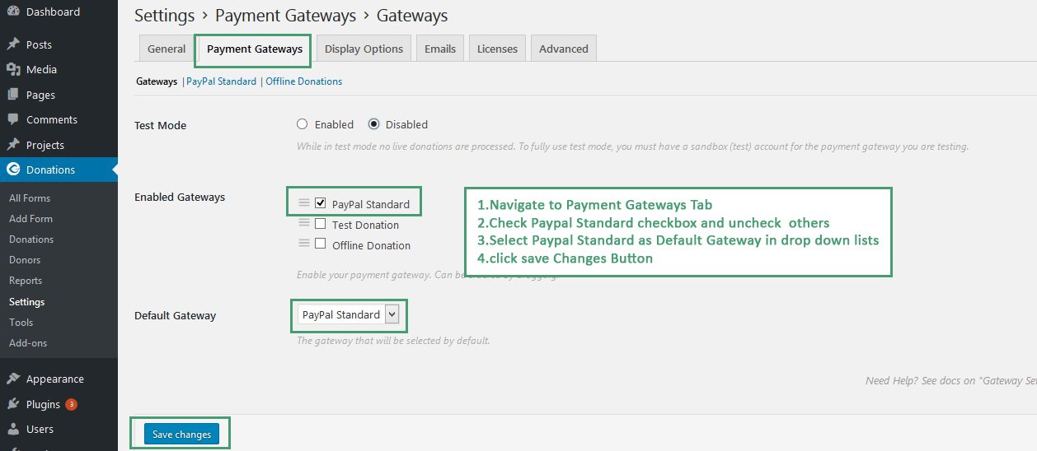Click the Pages icon in the sidebar
Image resolution: width=1037 pixels, height=451 pixels.
tap(13, 95)
